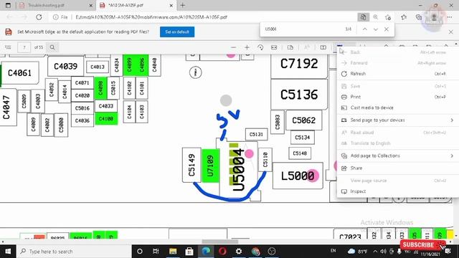Click the PDF toolbar search magnifier

coord(52,47)
